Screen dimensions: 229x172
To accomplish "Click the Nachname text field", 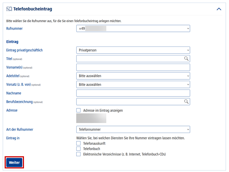I will 133,93.
